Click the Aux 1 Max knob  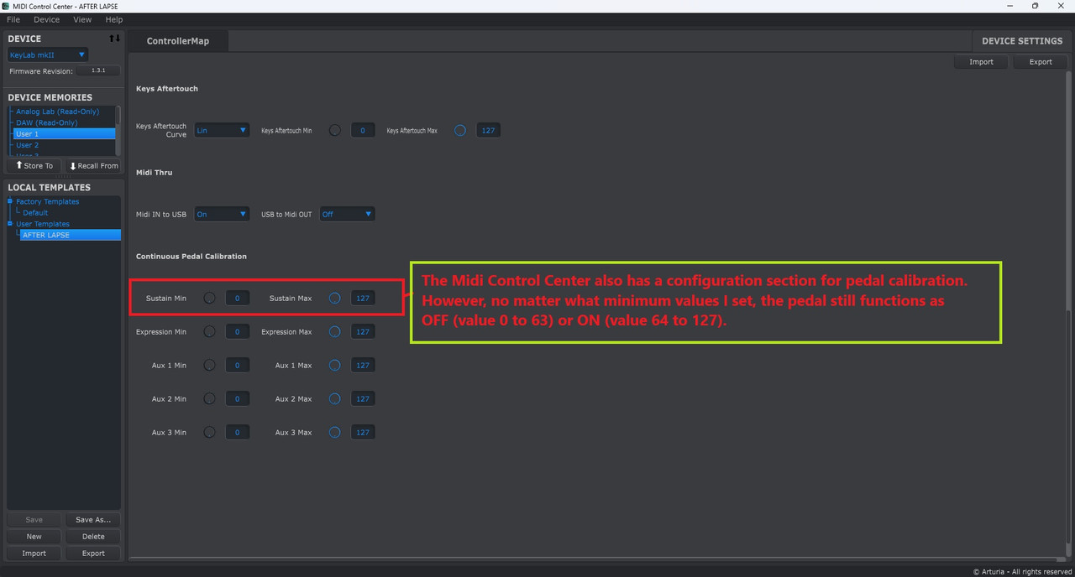[335, 365]
